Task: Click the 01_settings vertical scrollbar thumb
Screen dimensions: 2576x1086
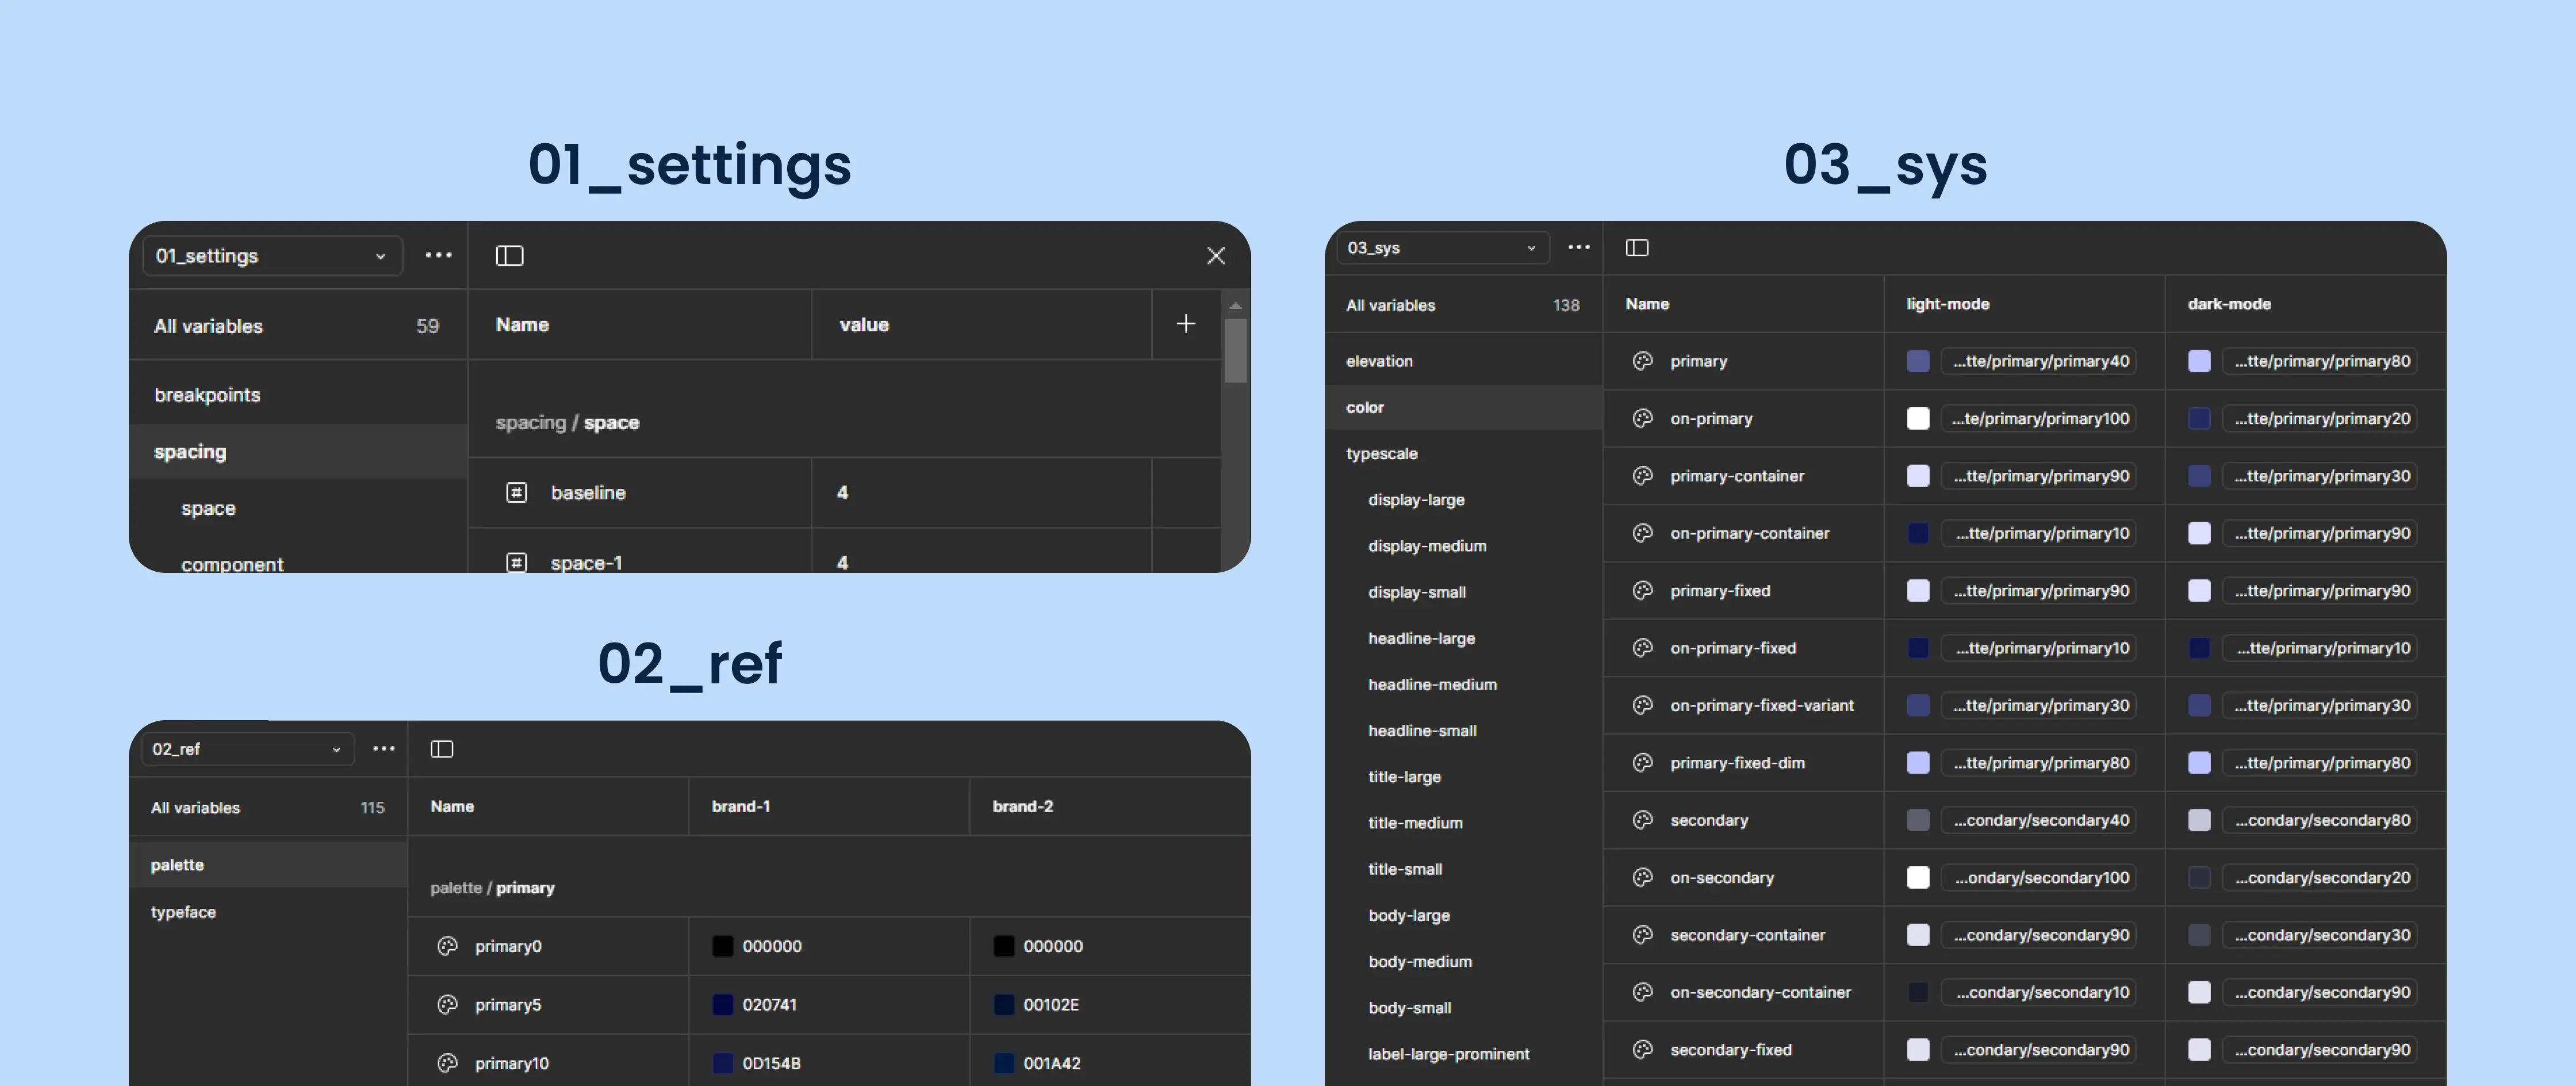Action: [1236, 350]
